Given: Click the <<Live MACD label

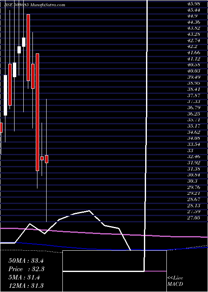Looking at the screenshot, I should pyautogui.click(x=175, y=281).
